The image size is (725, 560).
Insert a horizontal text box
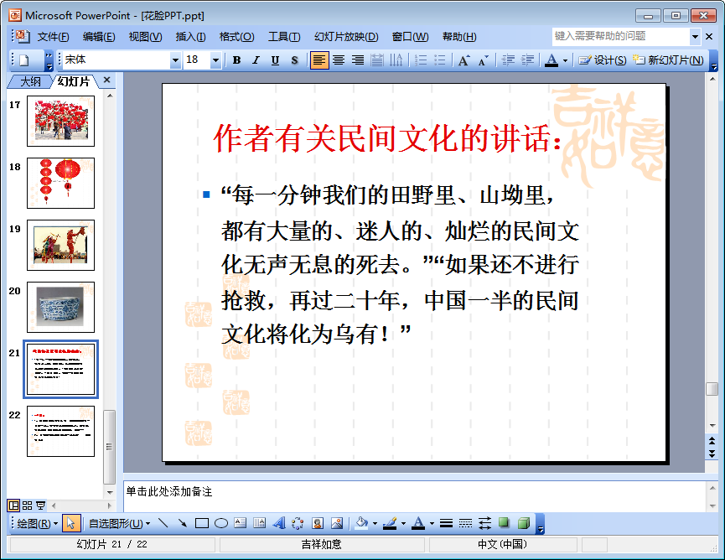(x=241, y=523)
